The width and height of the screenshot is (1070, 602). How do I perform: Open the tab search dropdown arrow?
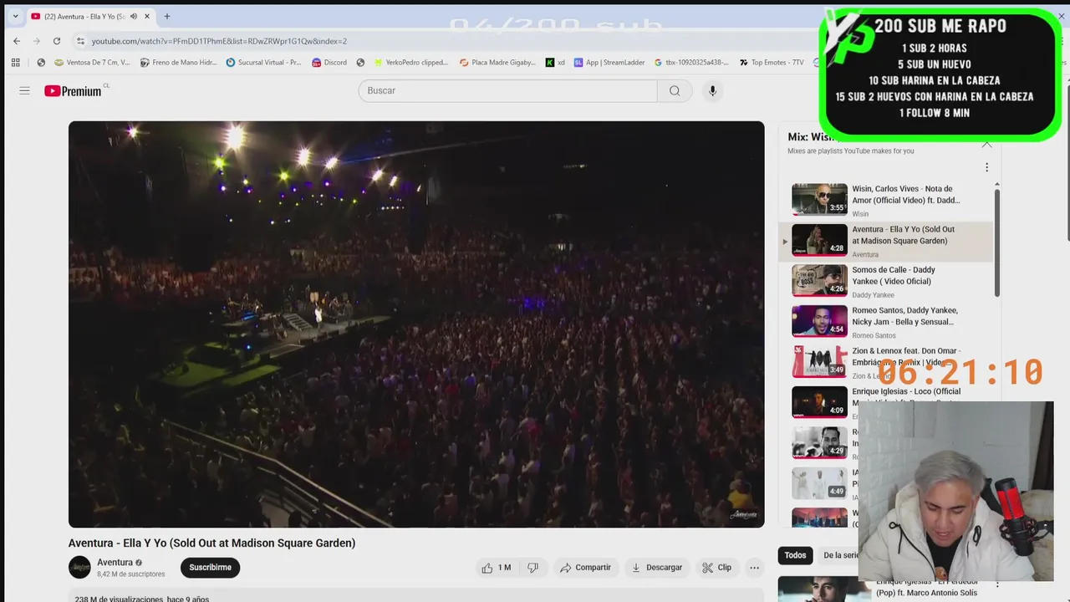14,16
